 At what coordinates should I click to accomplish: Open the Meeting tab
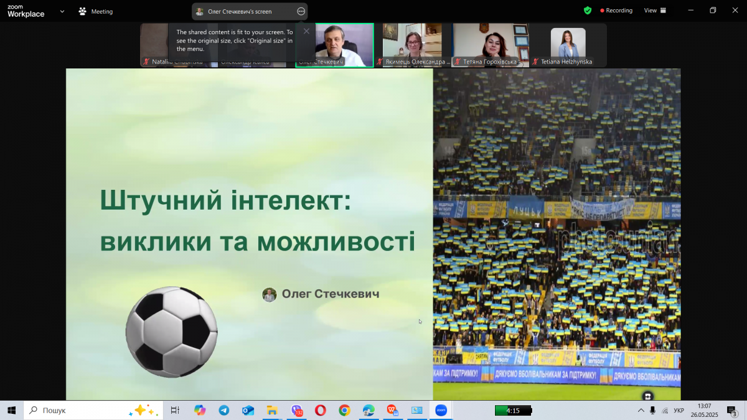(95, 11)
